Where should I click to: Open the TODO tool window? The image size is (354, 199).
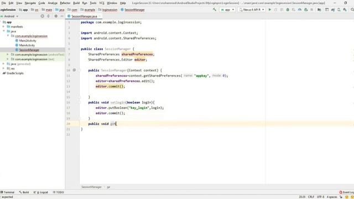click(59, 192)
